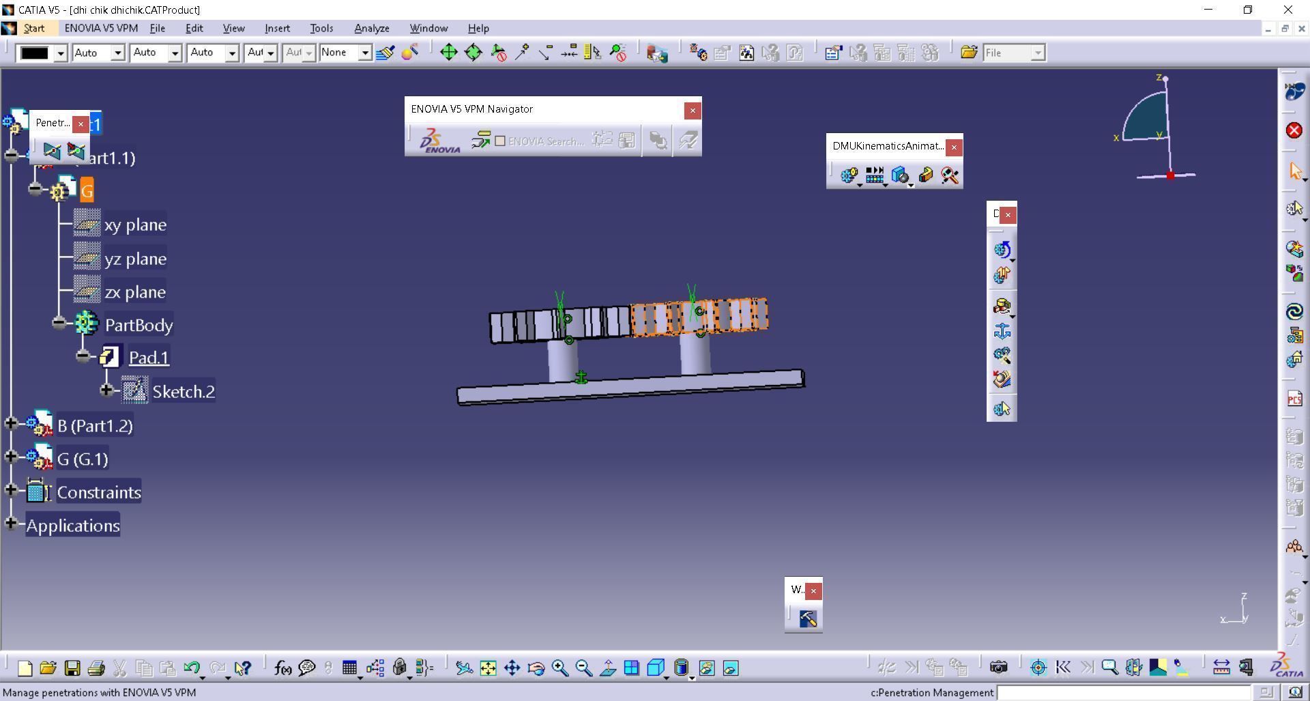Click first icon in Penetration toolbar
The image size is (1310, 701).
click(52, 151)
